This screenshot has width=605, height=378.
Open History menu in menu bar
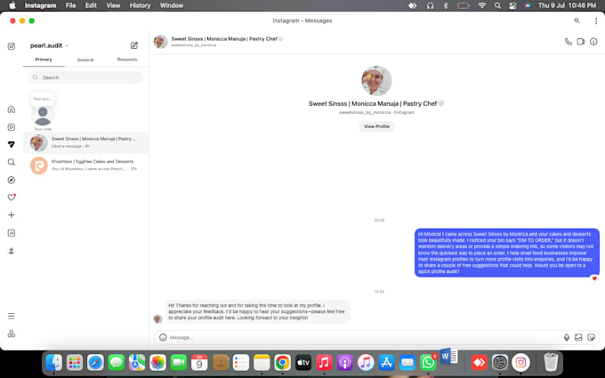[140, 5]
